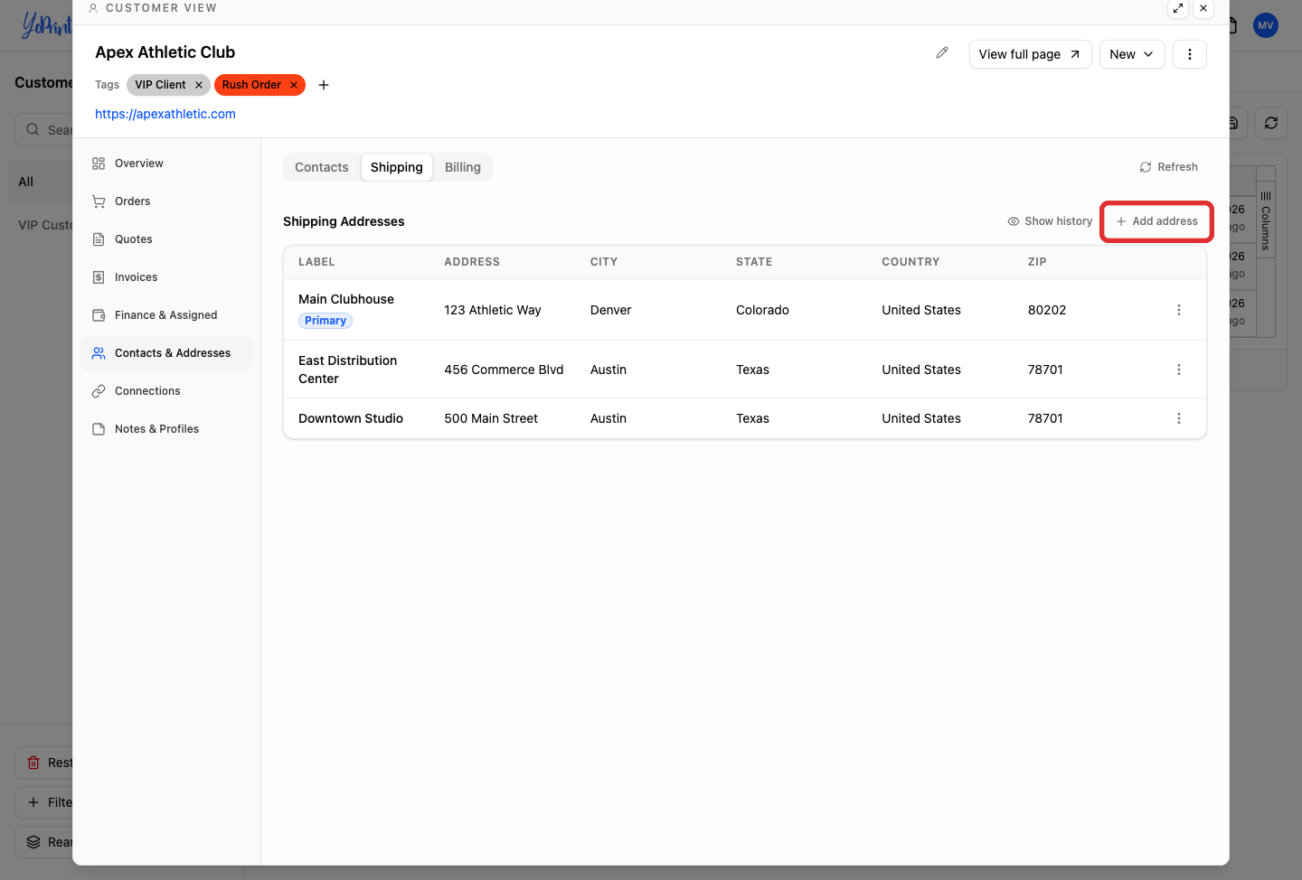The image size is (1302, 880).
Task: Switch to the Billing tab
Action: click(463, 167)
